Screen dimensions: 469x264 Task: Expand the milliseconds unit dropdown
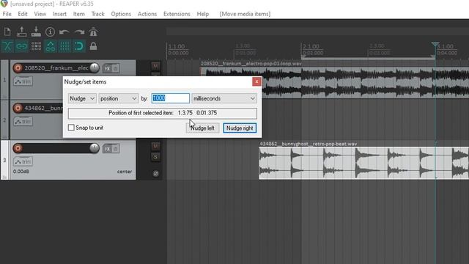click(224, 98)
